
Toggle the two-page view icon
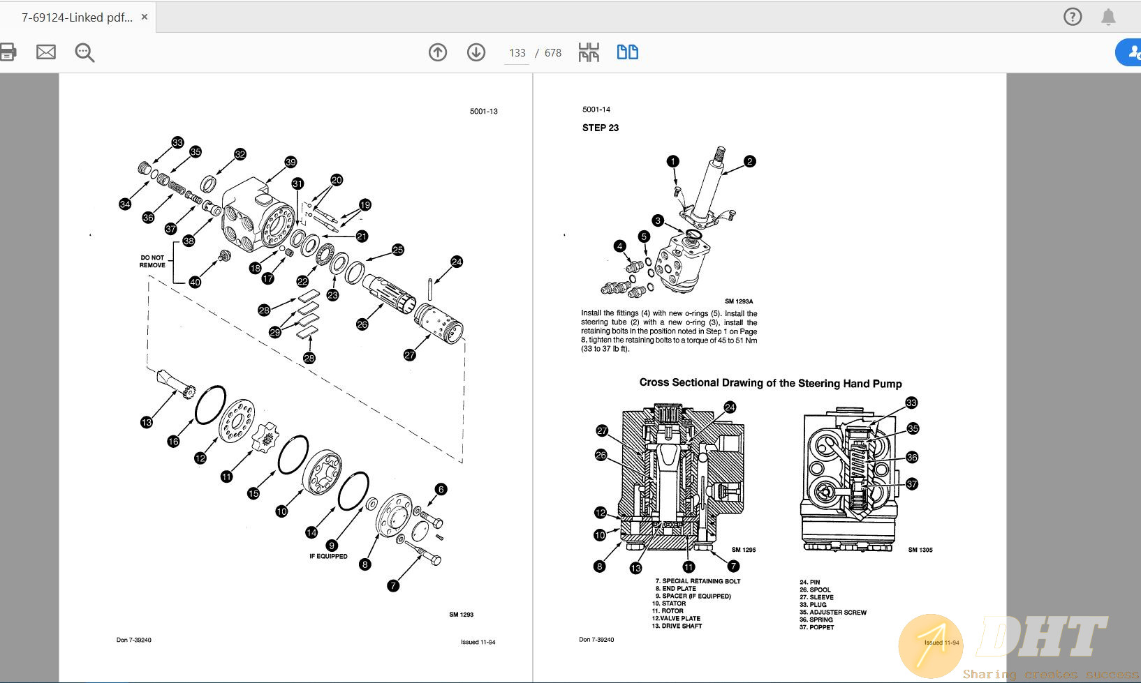[627, 52]
